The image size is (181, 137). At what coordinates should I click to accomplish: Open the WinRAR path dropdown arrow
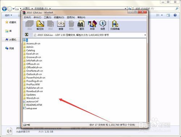145,35
